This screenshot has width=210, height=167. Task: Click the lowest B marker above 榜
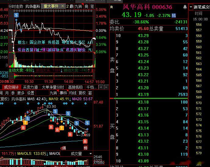pos(85,141)
